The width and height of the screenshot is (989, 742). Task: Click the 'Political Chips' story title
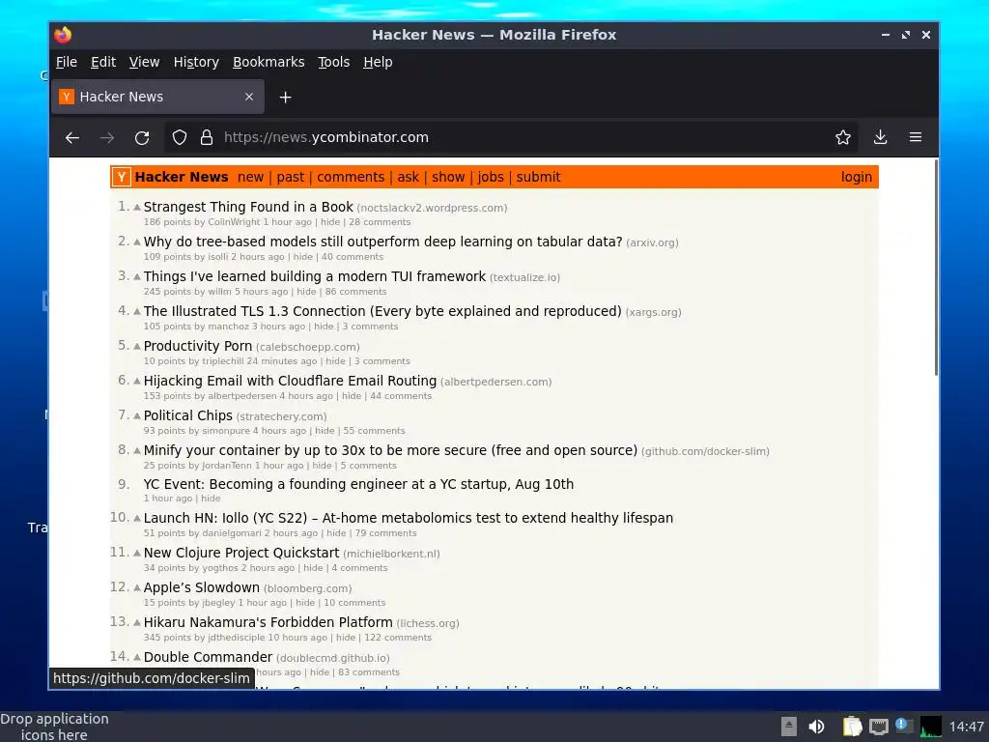188,415
